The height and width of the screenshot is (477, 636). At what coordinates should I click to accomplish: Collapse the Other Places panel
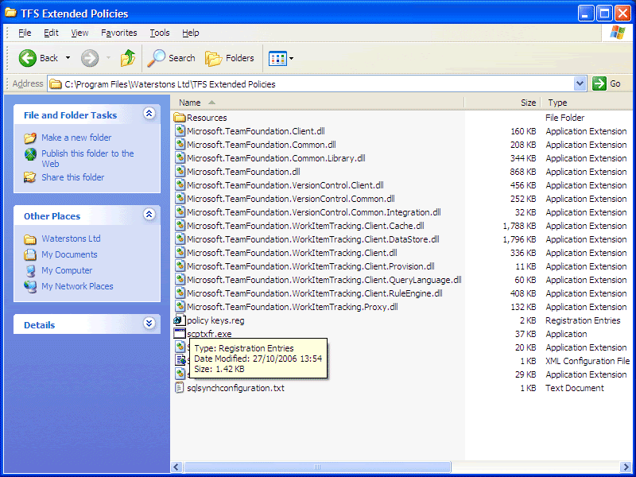click(149, 214)
